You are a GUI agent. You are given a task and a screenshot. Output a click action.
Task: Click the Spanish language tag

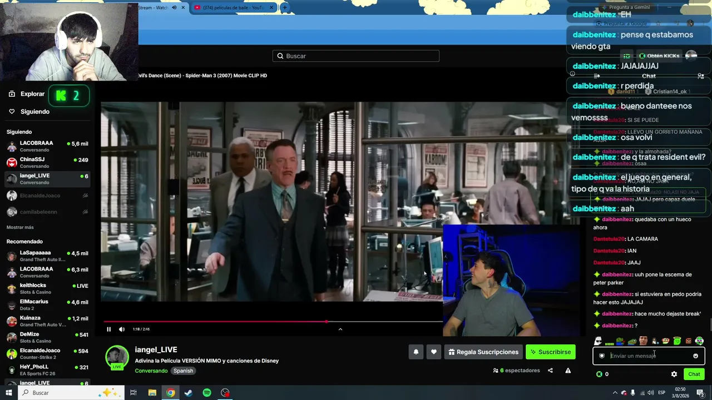pyautogui.click(x=183, y=371)
